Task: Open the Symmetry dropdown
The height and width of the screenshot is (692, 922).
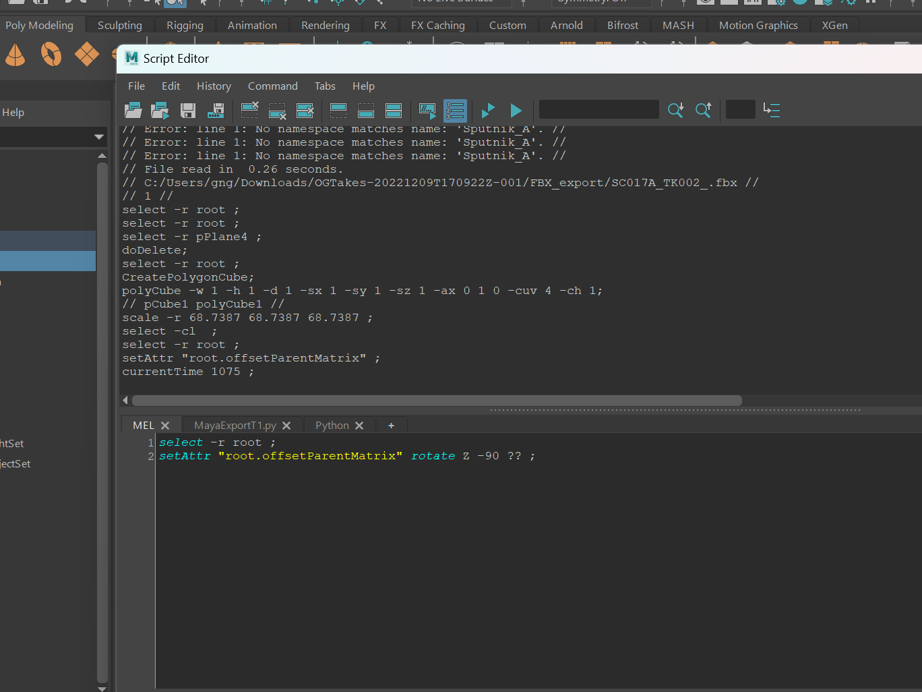Action: (x=600, y=2)
